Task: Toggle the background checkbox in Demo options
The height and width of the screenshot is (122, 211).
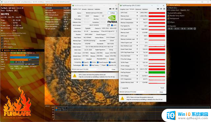Action: [x=168, y=18]
